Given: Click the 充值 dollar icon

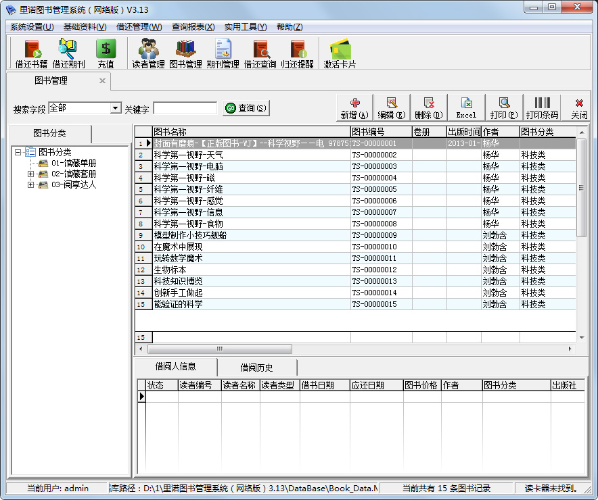Looking at the screenshot, I should [106, 53].
